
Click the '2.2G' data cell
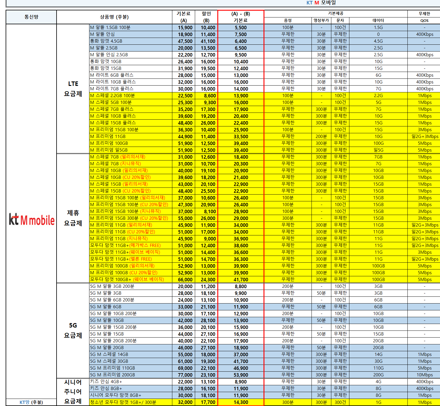tap(378, 96)
